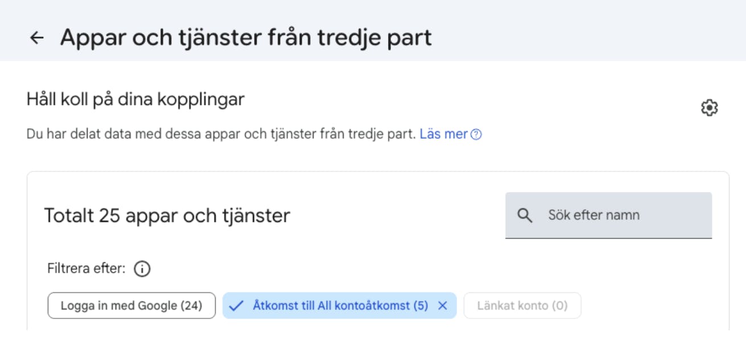The width and height of the screenshot is (746, 356).
Task: Click the Totalt 25 appar och tjänster heading
Action: point(167,215)
